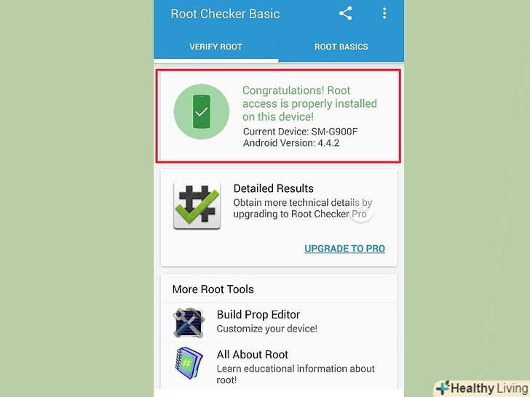Click the Healthy Living logo watermark

pos(483,388)
